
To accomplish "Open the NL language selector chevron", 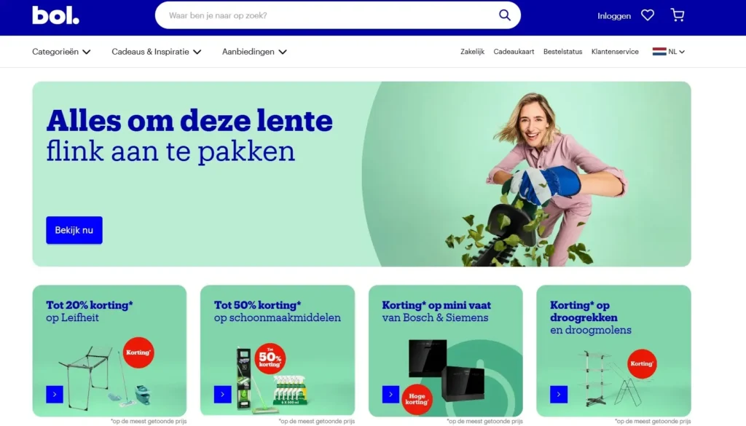I will pyautogui.click(x=682, y=52).
